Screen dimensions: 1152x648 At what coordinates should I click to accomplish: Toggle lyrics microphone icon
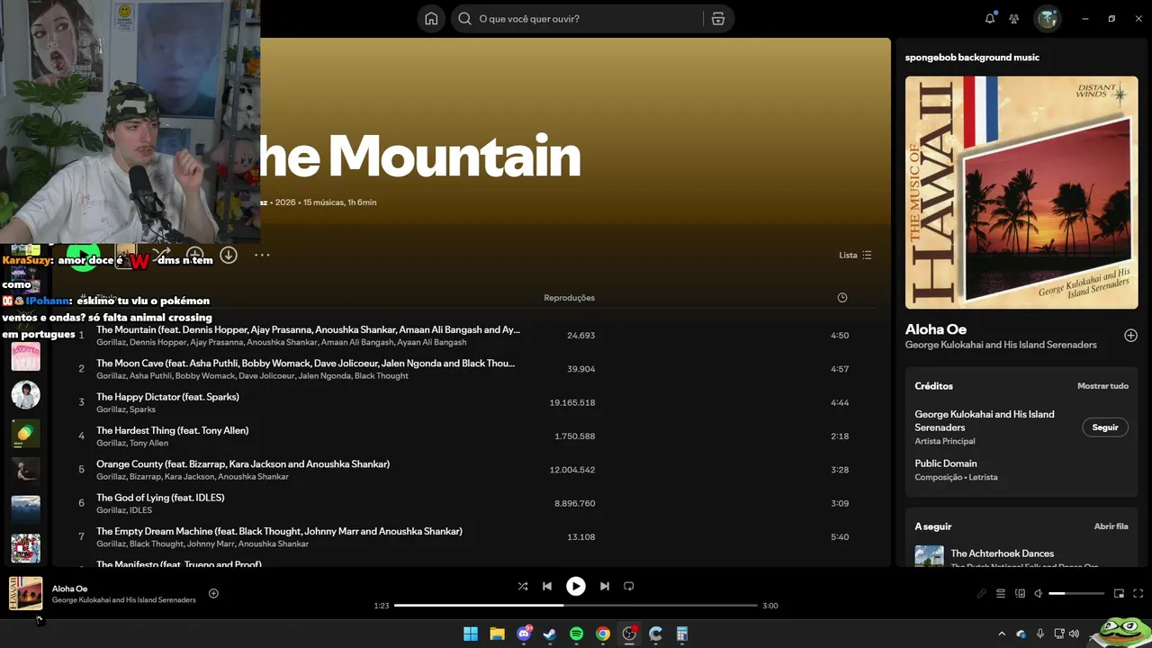click(982, 593)
